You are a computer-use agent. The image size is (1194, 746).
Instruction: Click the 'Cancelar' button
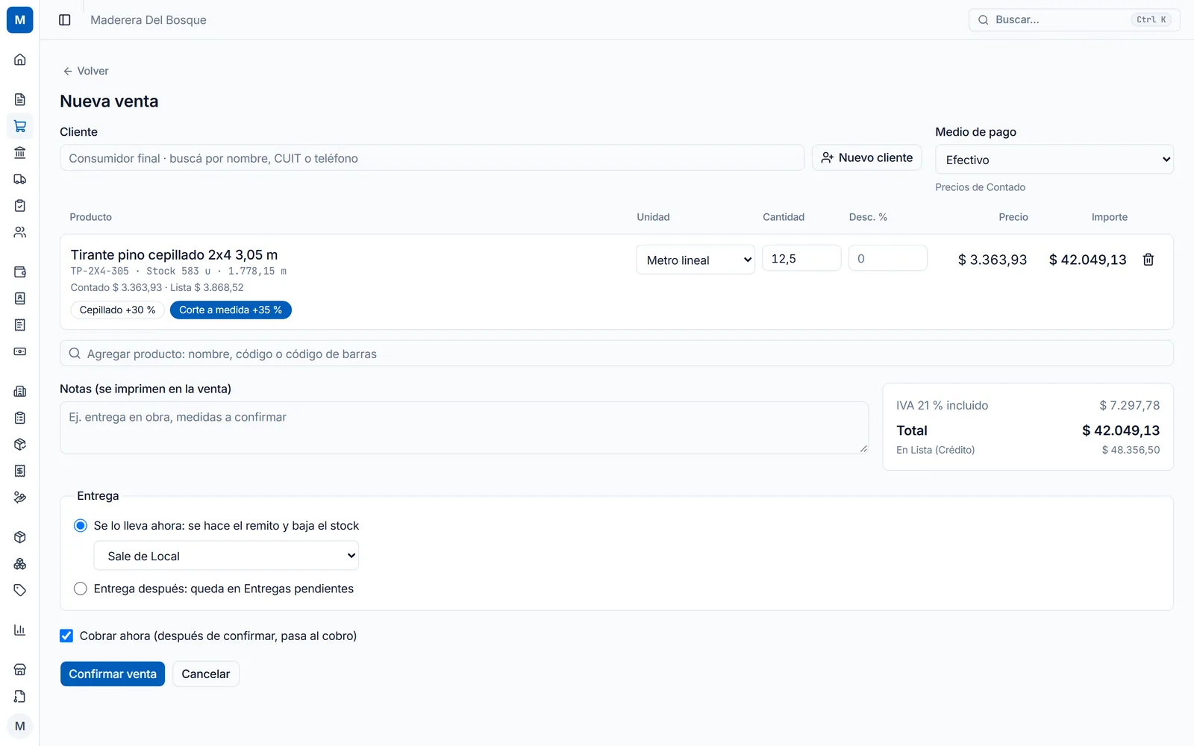click(206, 674)
